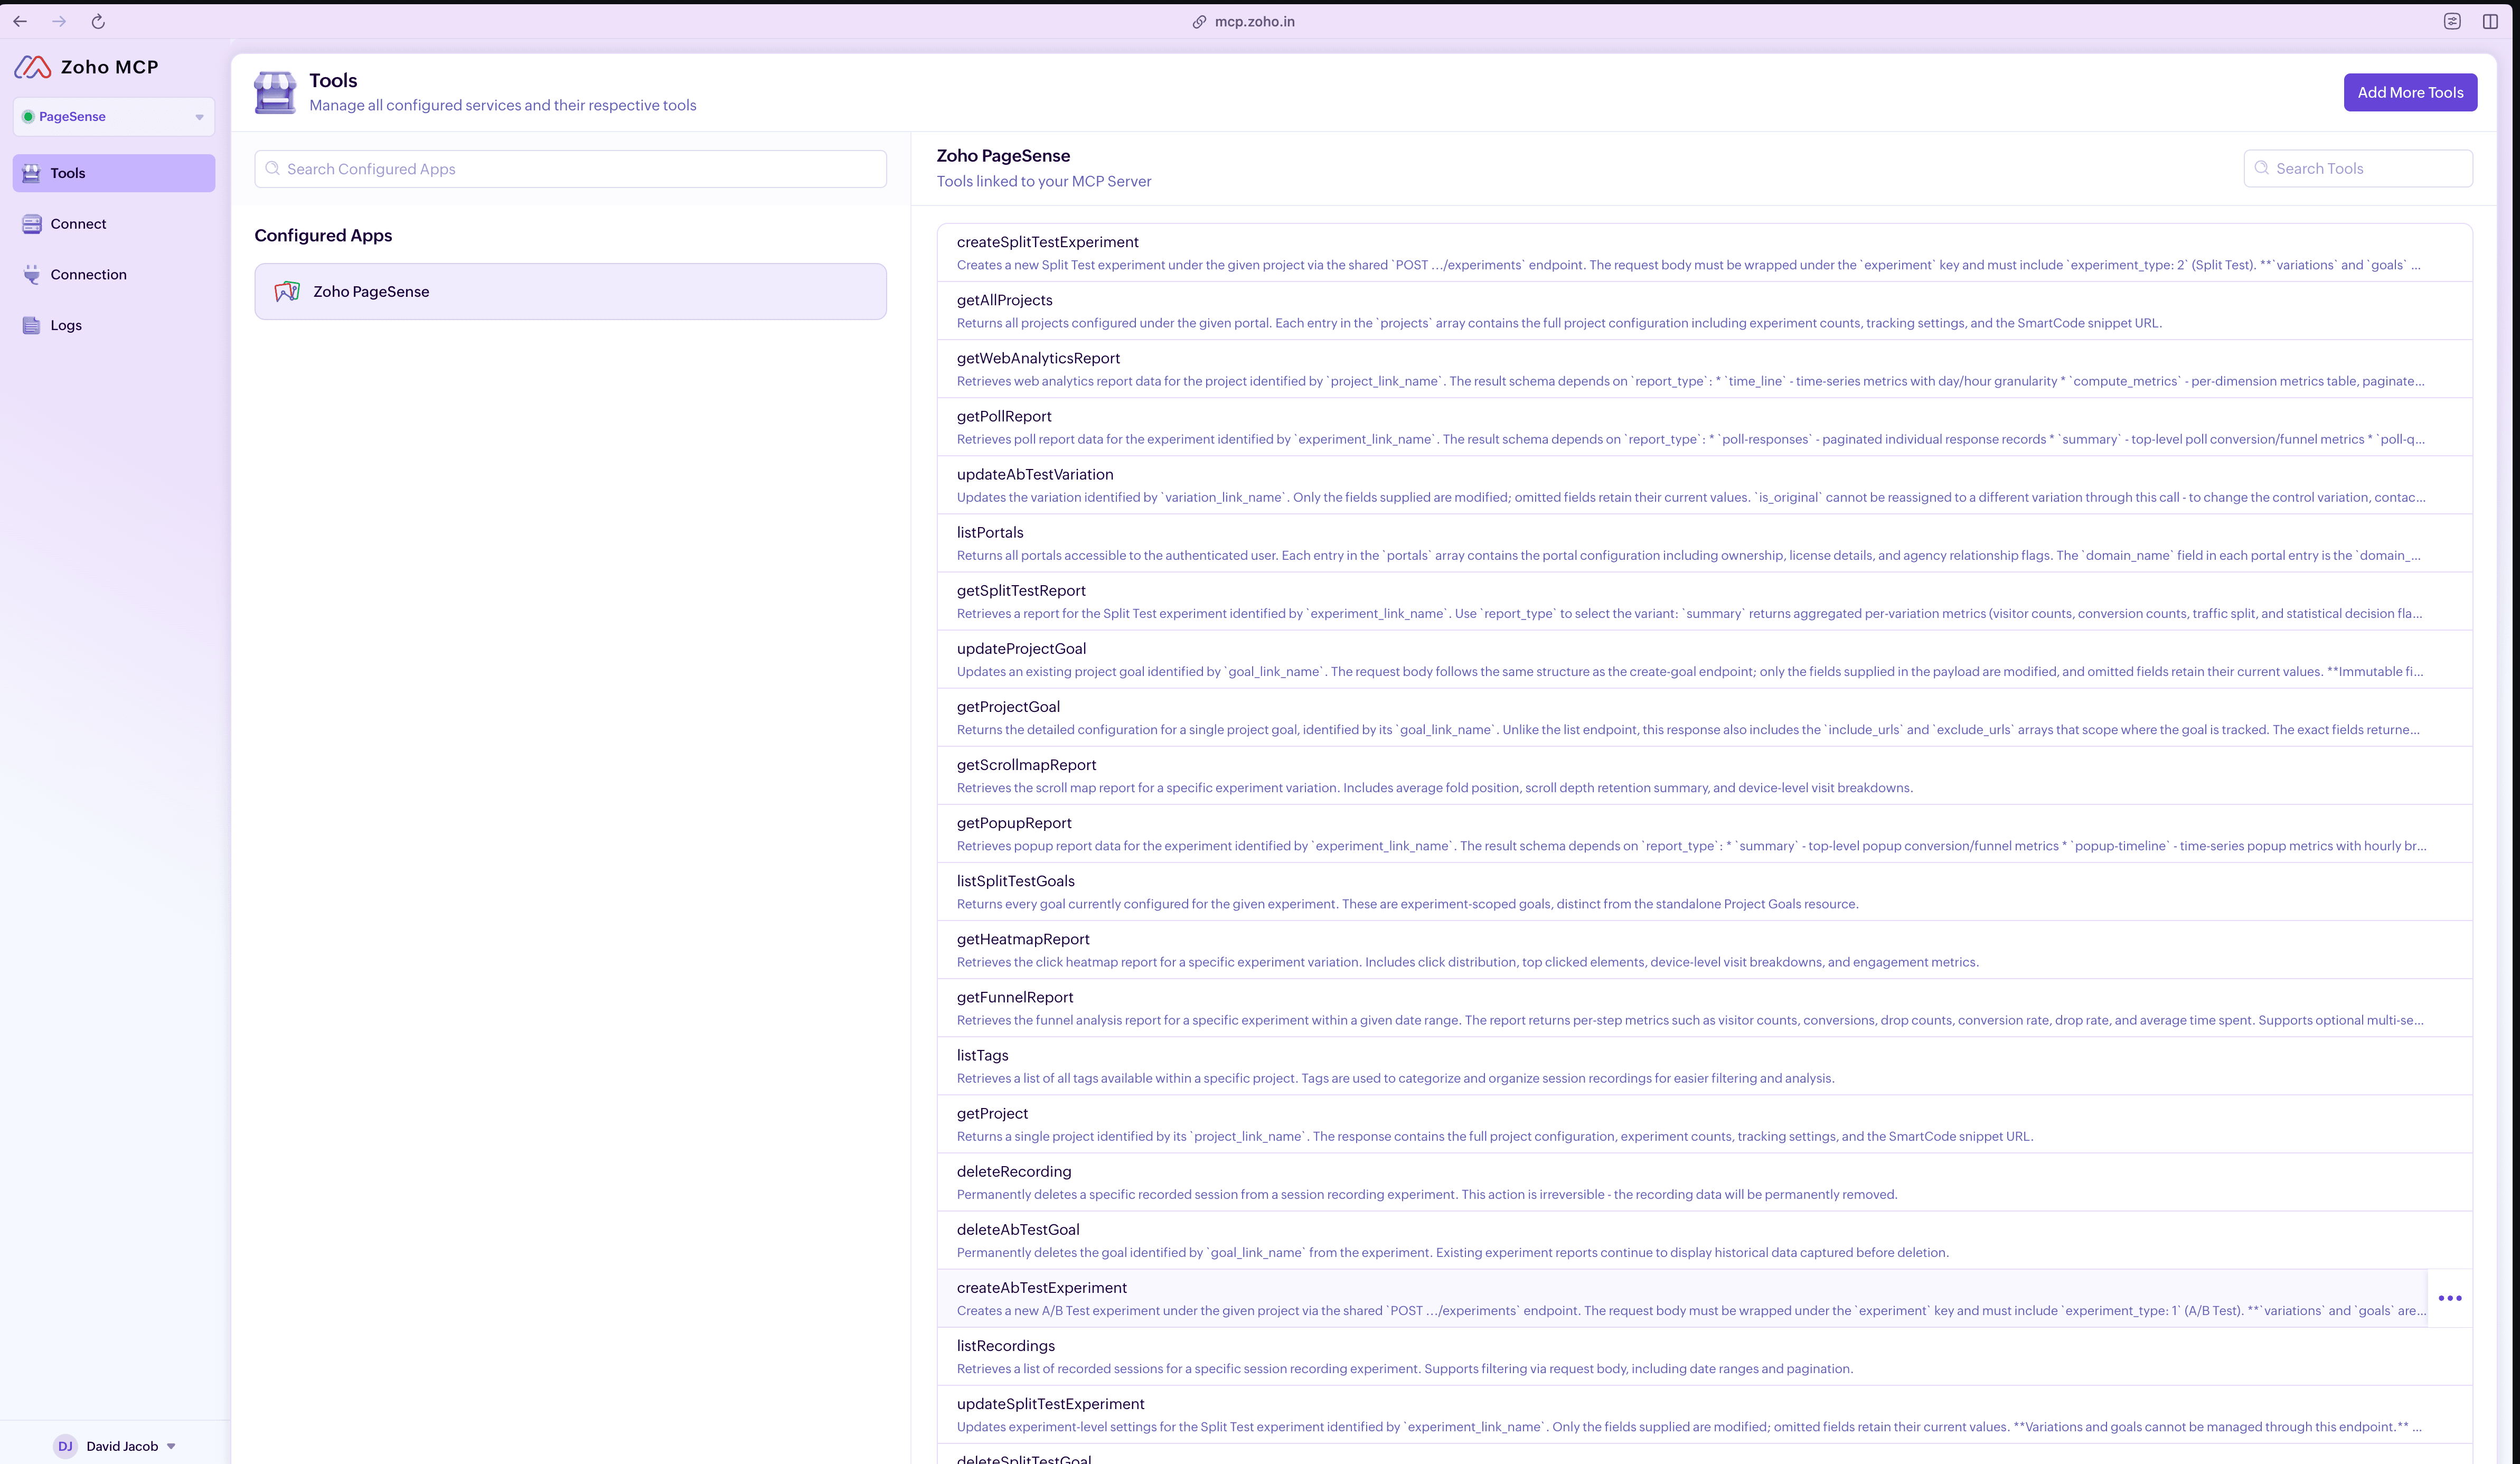This screenshot has height=1464, width=2520.
Task: Open the getScrollmapReport tool
Action: pyautogui.click(x=1704, y=775)
